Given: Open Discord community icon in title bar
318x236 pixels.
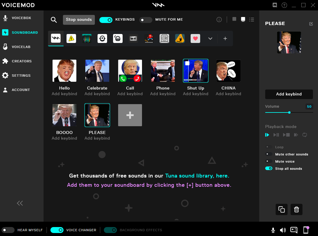Looking at the screenshot, I should (275, 5).
